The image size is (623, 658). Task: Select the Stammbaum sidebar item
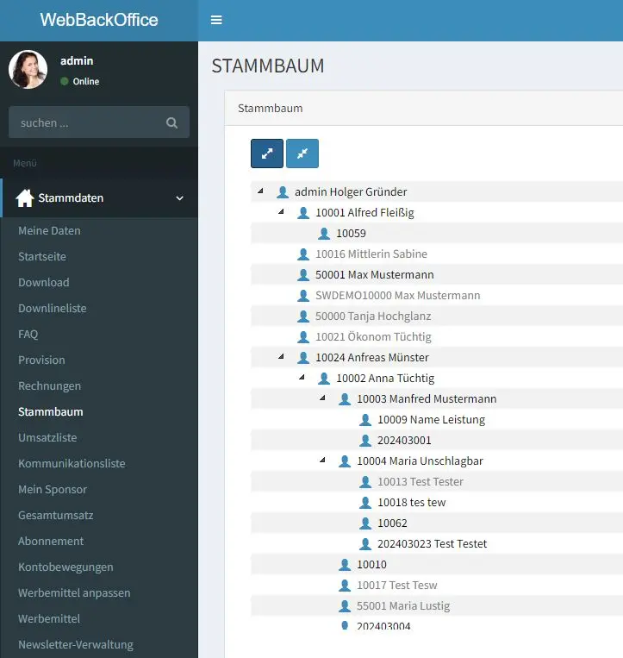click(50, 411)
